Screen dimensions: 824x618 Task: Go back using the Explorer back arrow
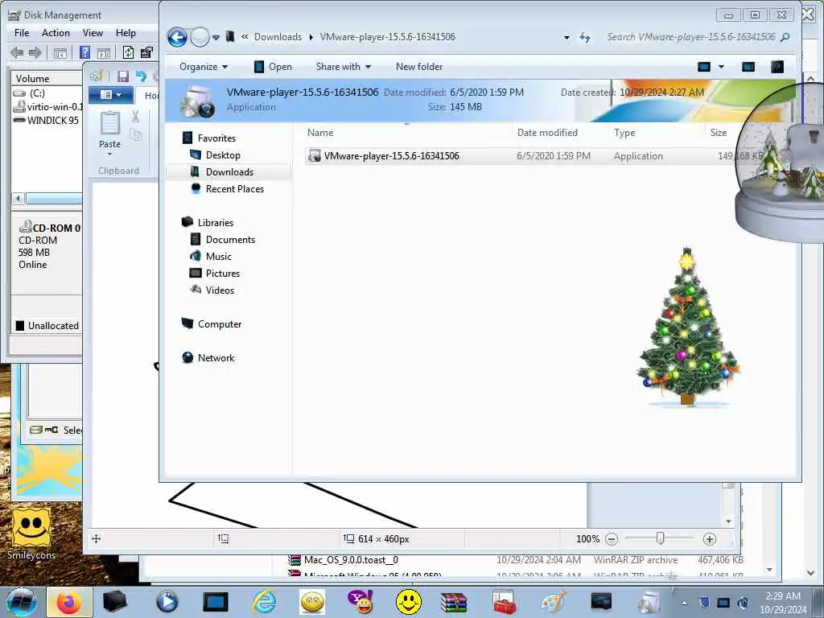point(177,37)
